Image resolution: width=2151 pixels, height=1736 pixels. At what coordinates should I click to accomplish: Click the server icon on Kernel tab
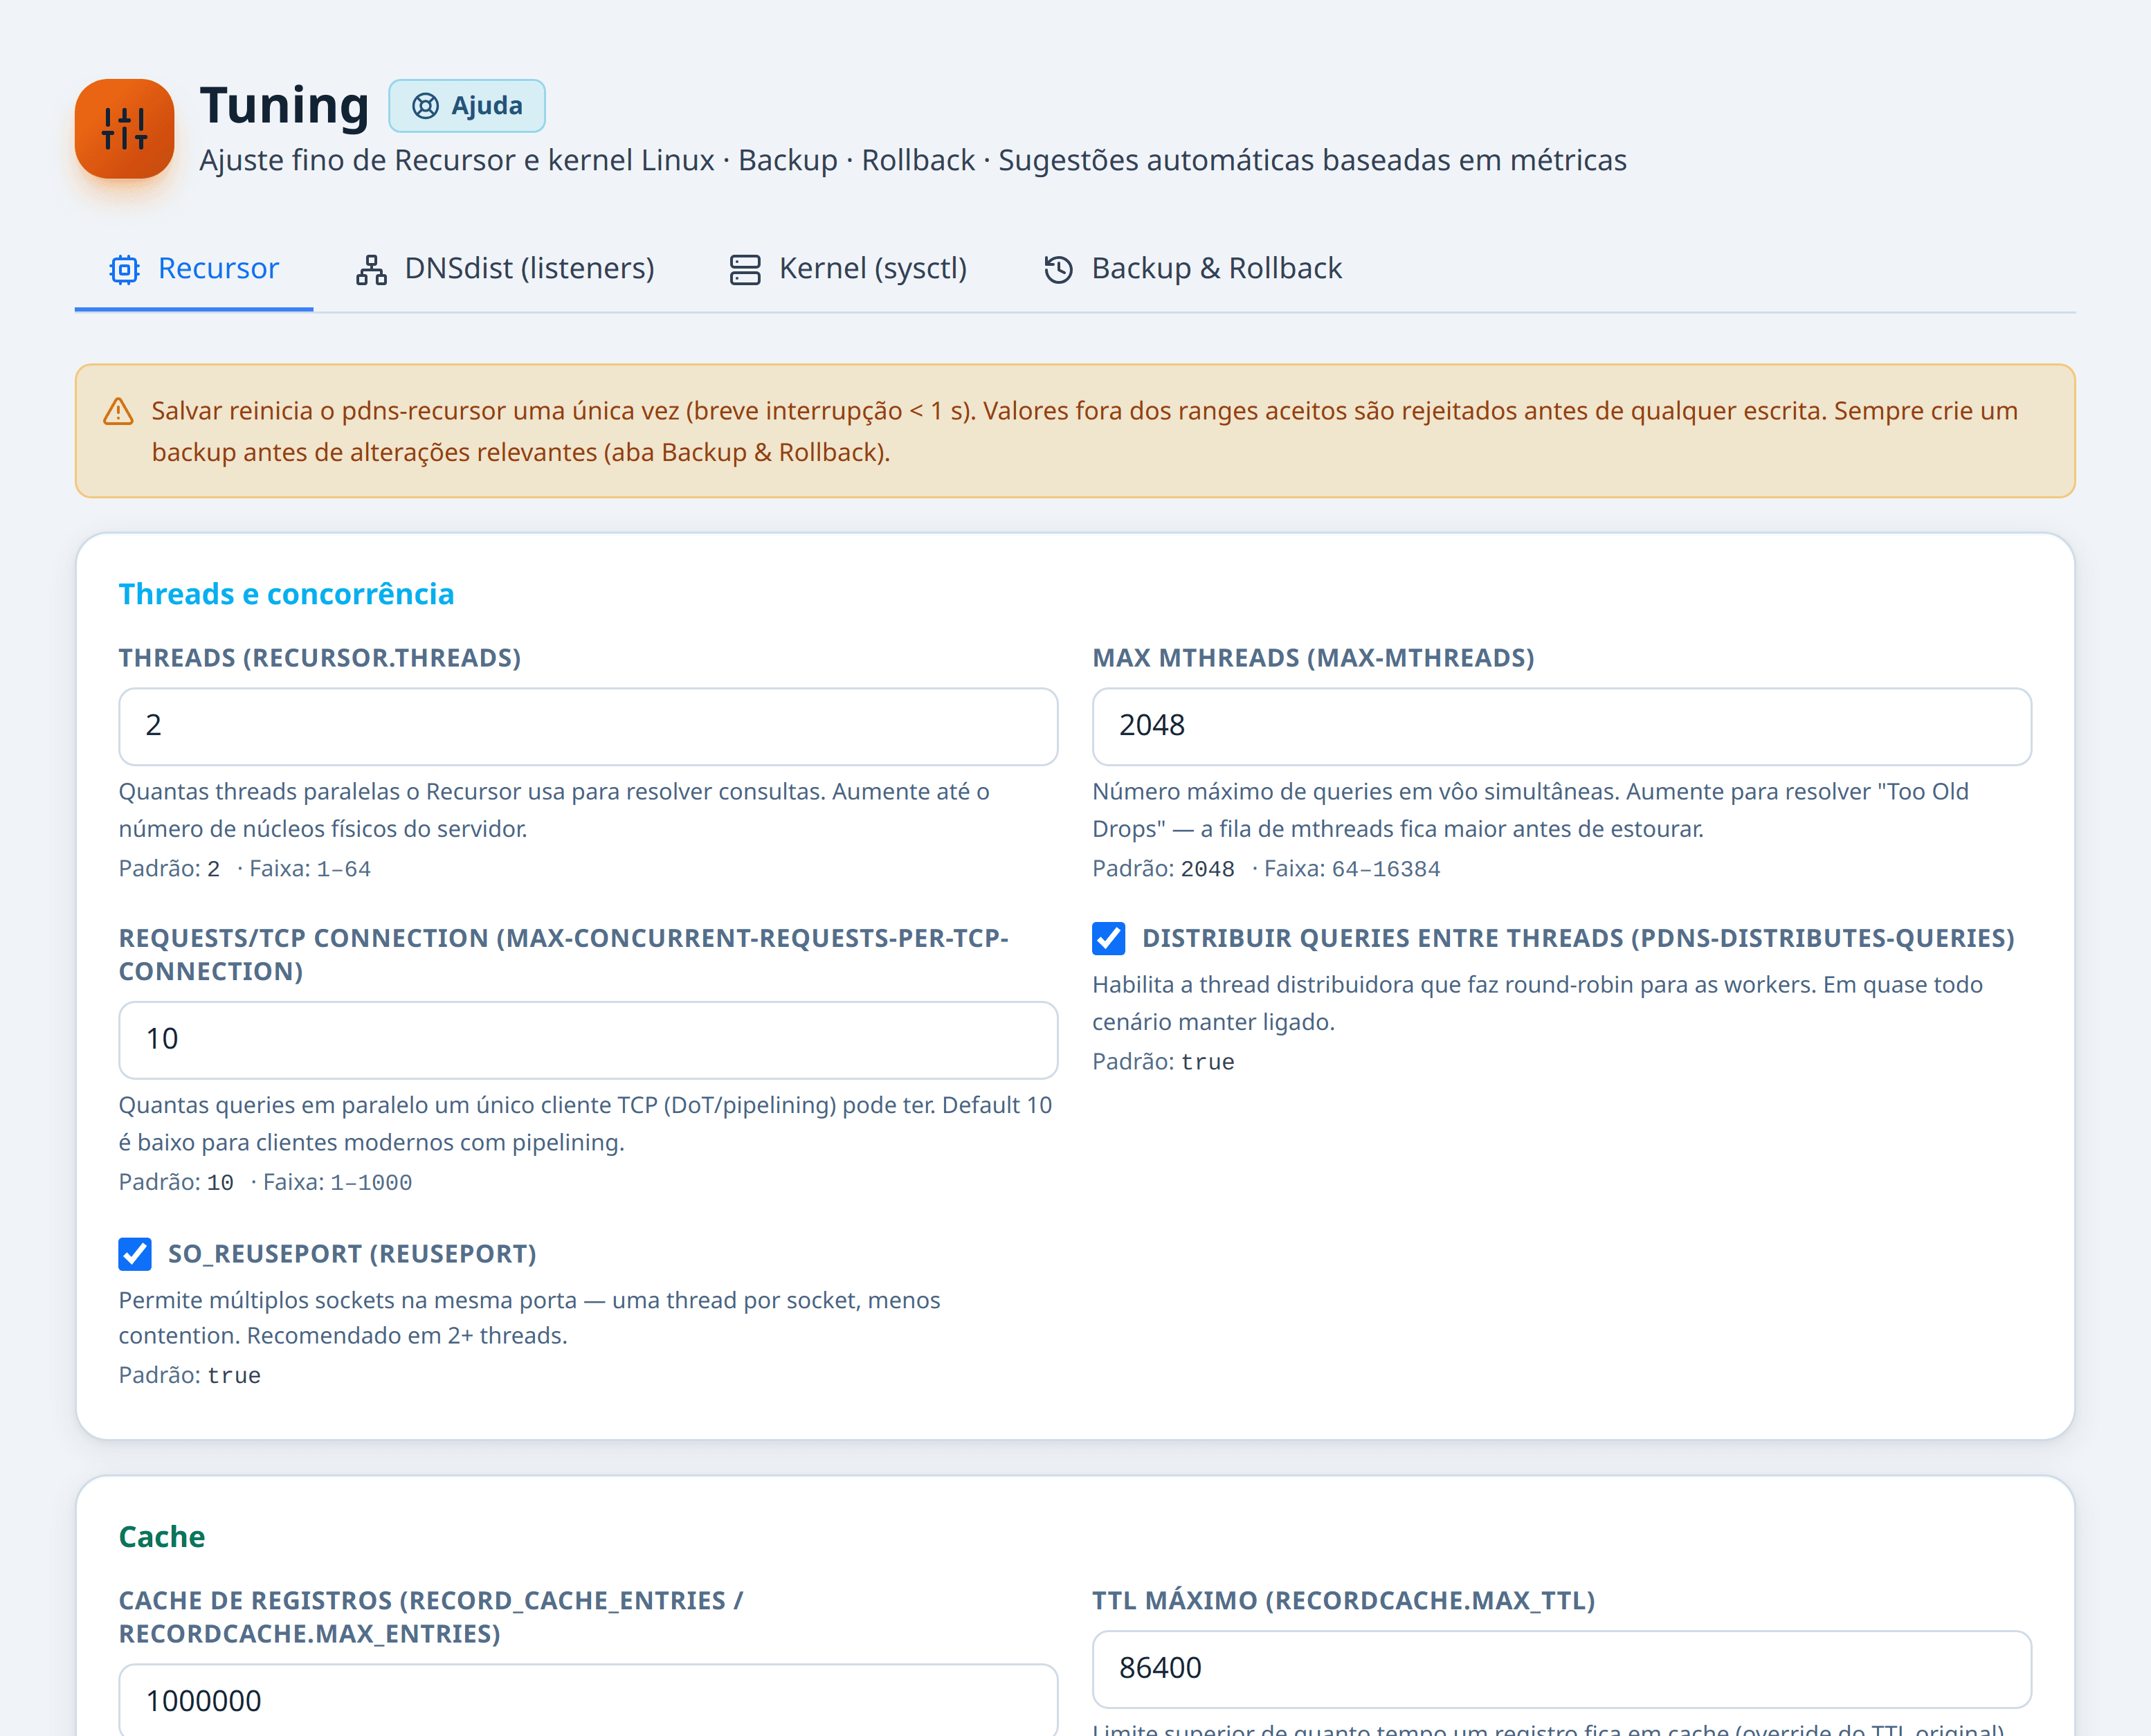click(745, 269)
